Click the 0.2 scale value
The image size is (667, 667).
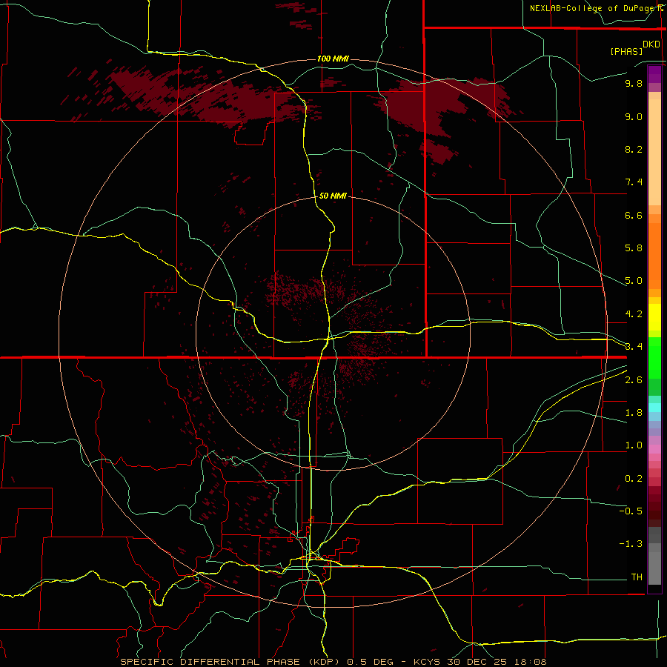[x=634, y=479]
